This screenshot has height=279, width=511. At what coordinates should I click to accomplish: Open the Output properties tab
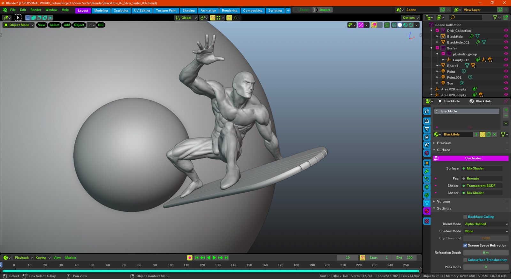pyautogui.click(x=427, y=129)
